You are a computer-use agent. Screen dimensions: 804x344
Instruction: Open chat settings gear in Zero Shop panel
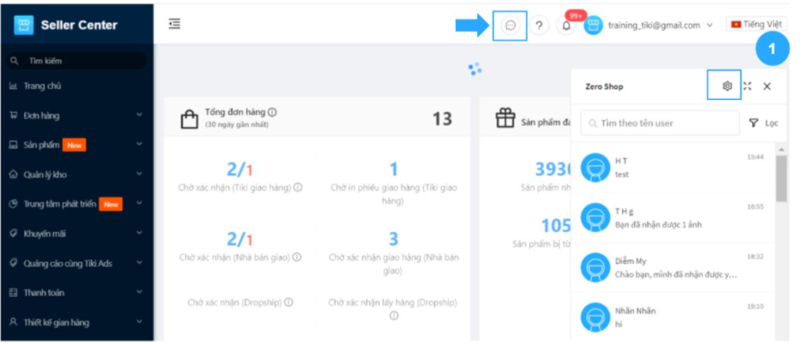[727, 86]
